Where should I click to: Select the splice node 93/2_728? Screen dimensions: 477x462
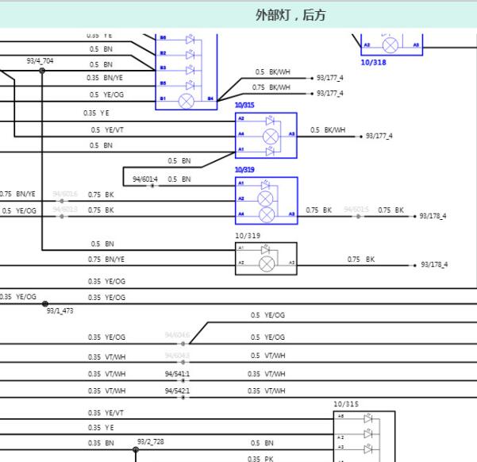pyautogui.click(x=136, y=449)
